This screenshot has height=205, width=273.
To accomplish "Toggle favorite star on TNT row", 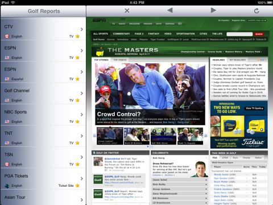I will coord(77,143).
